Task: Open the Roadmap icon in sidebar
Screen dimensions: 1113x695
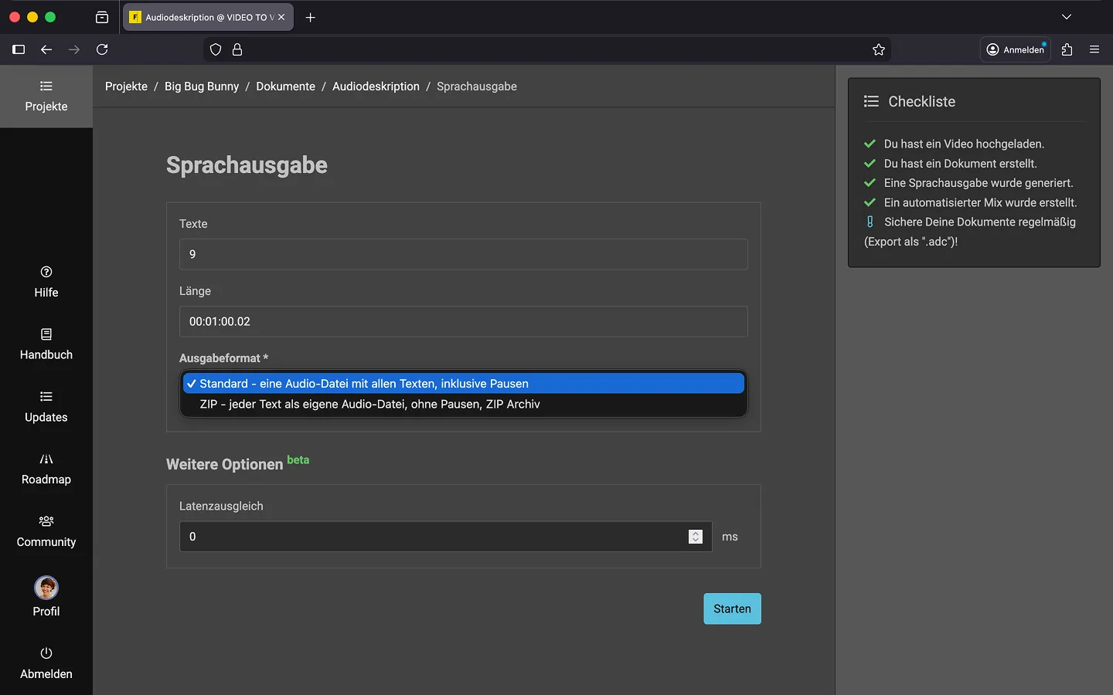Action: (46, 459)
